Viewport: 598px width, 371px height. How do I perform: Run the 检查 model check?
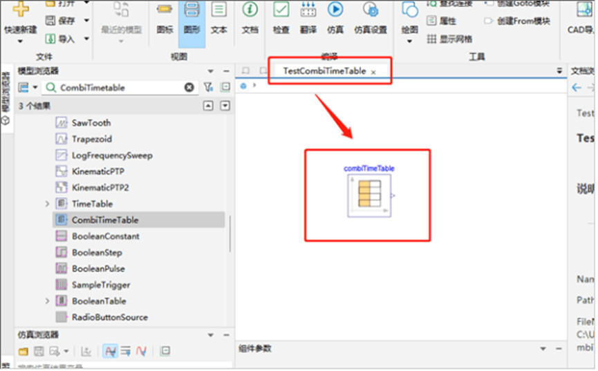[281, 18]
